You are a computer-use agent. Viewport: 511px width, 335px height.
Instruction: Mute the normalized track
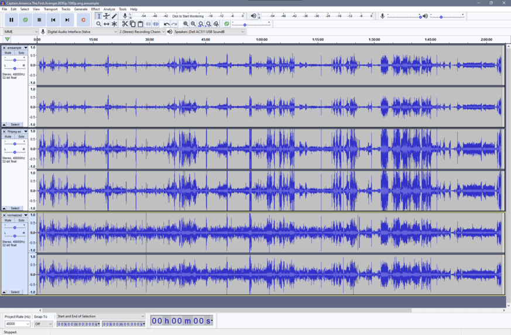tap(8, 220)
